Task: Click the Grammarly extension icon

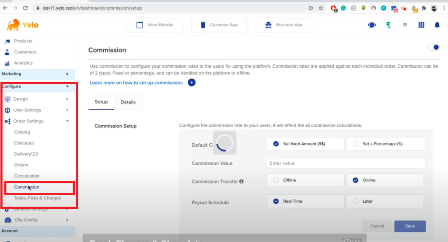Action: pyautogui.click(x=343, y=8)
